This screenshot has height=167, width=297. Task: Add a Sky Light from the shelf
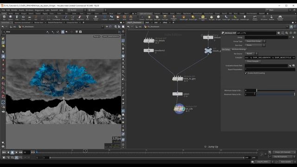pos(212,18)
